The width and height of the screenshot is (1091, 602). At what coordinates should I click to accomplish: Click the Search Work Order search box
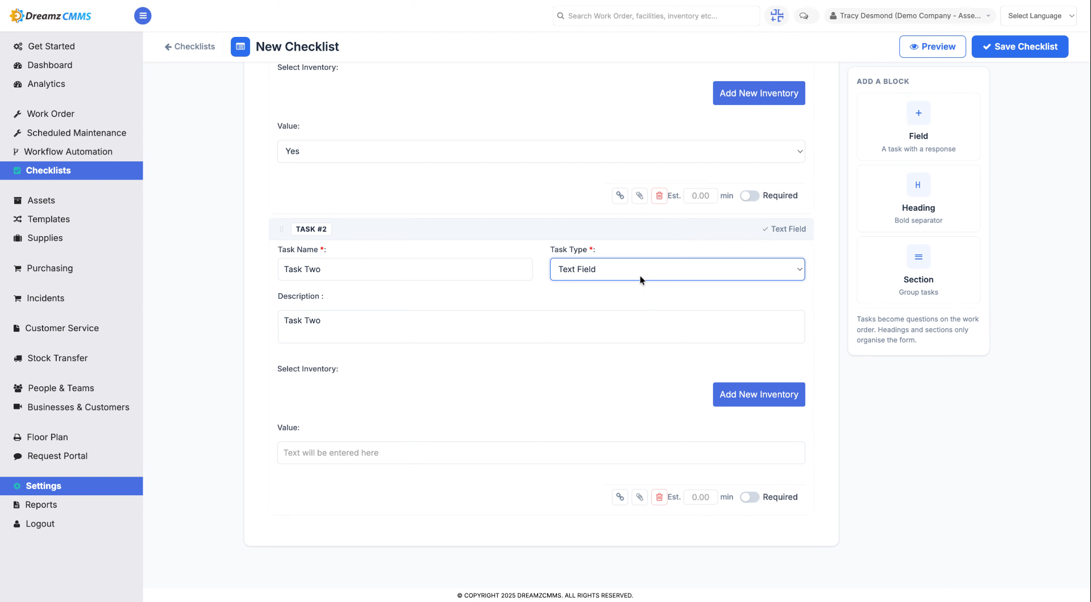tap(656, 16)
